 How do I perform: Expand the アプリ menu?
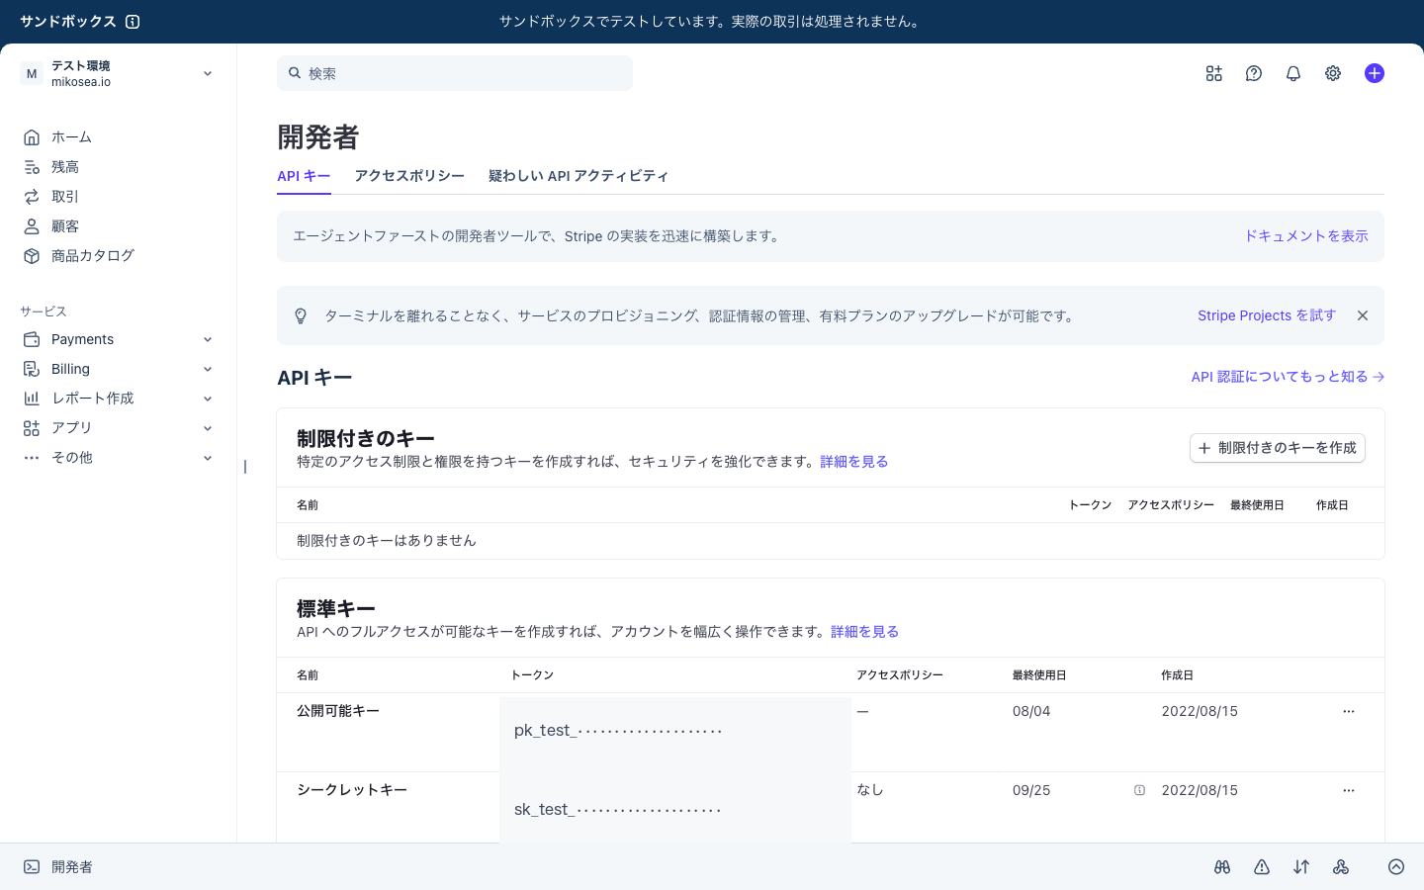[x=119, y=428]
